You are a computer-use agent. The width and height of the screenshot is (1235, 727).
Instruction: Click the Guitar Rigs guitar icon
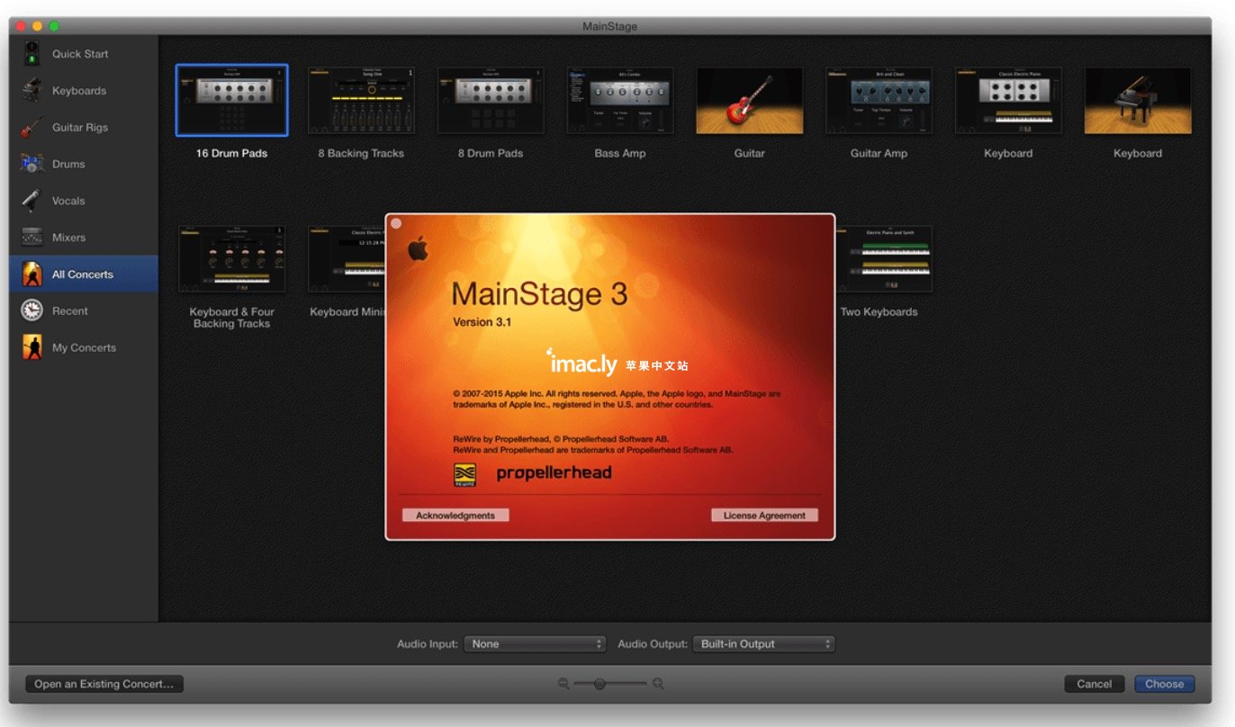tap(32, 128)
